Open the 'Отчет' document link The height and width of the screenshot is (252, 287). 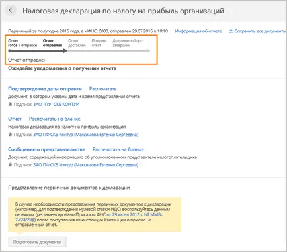click(15, 119)
